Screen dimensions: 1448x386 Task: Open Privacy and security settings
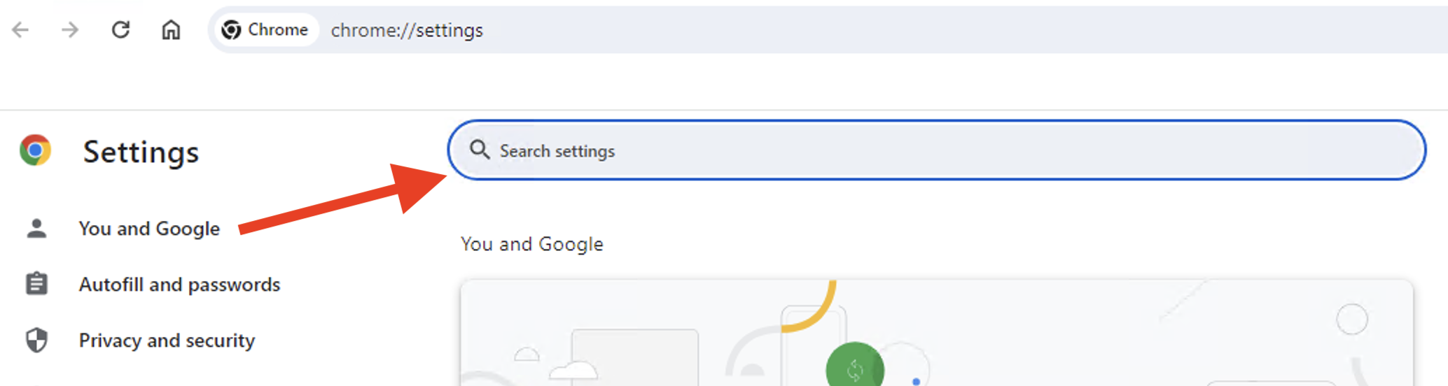click(167, 341)
